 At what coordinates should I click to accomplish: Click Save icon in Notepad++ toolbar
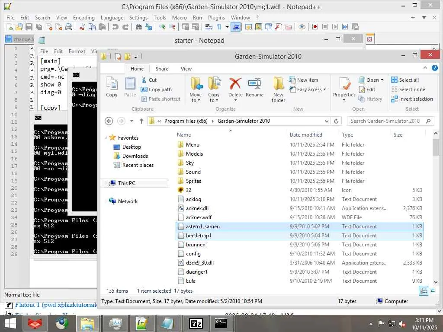click(29, 27)
